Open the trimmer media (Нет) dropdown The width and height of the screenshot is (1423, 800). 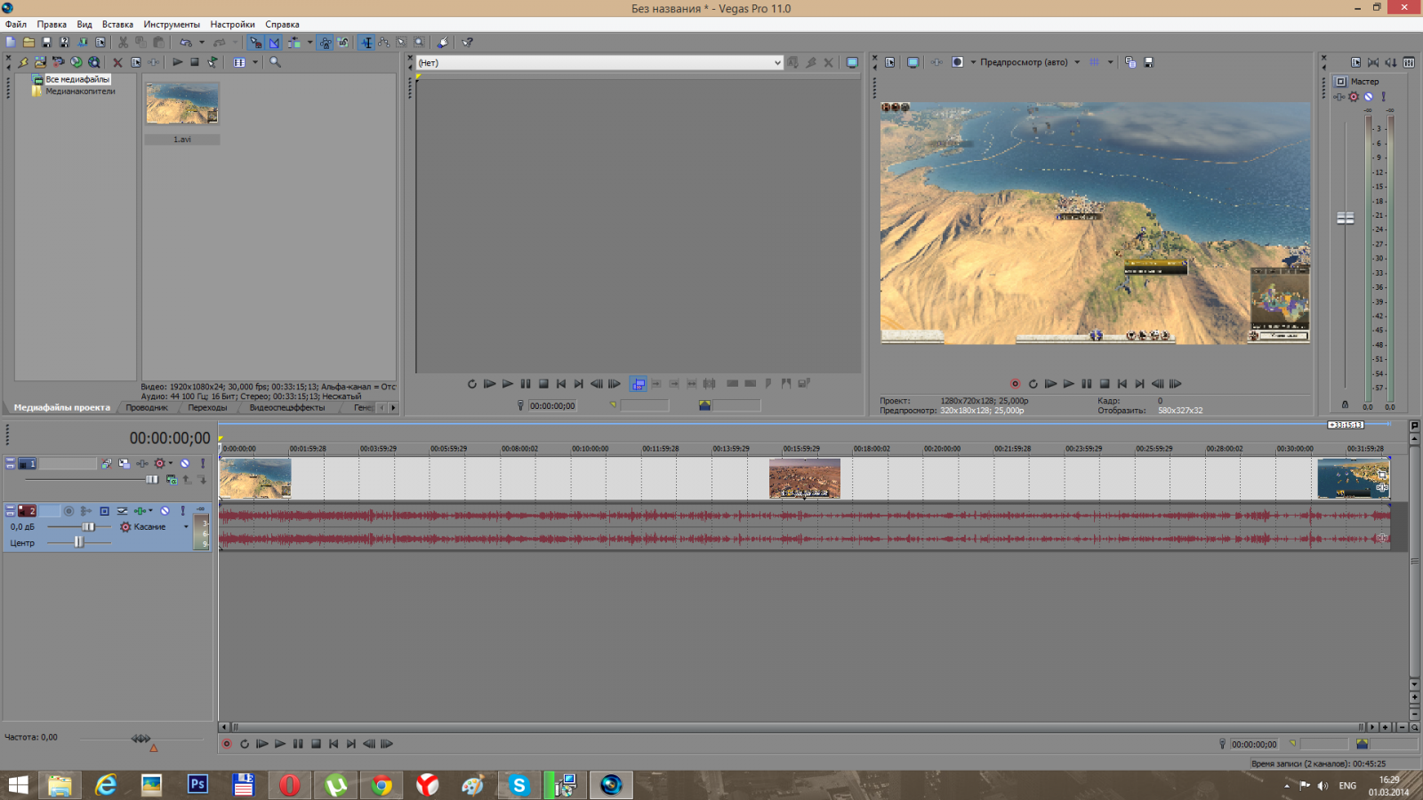click(776, 62)
